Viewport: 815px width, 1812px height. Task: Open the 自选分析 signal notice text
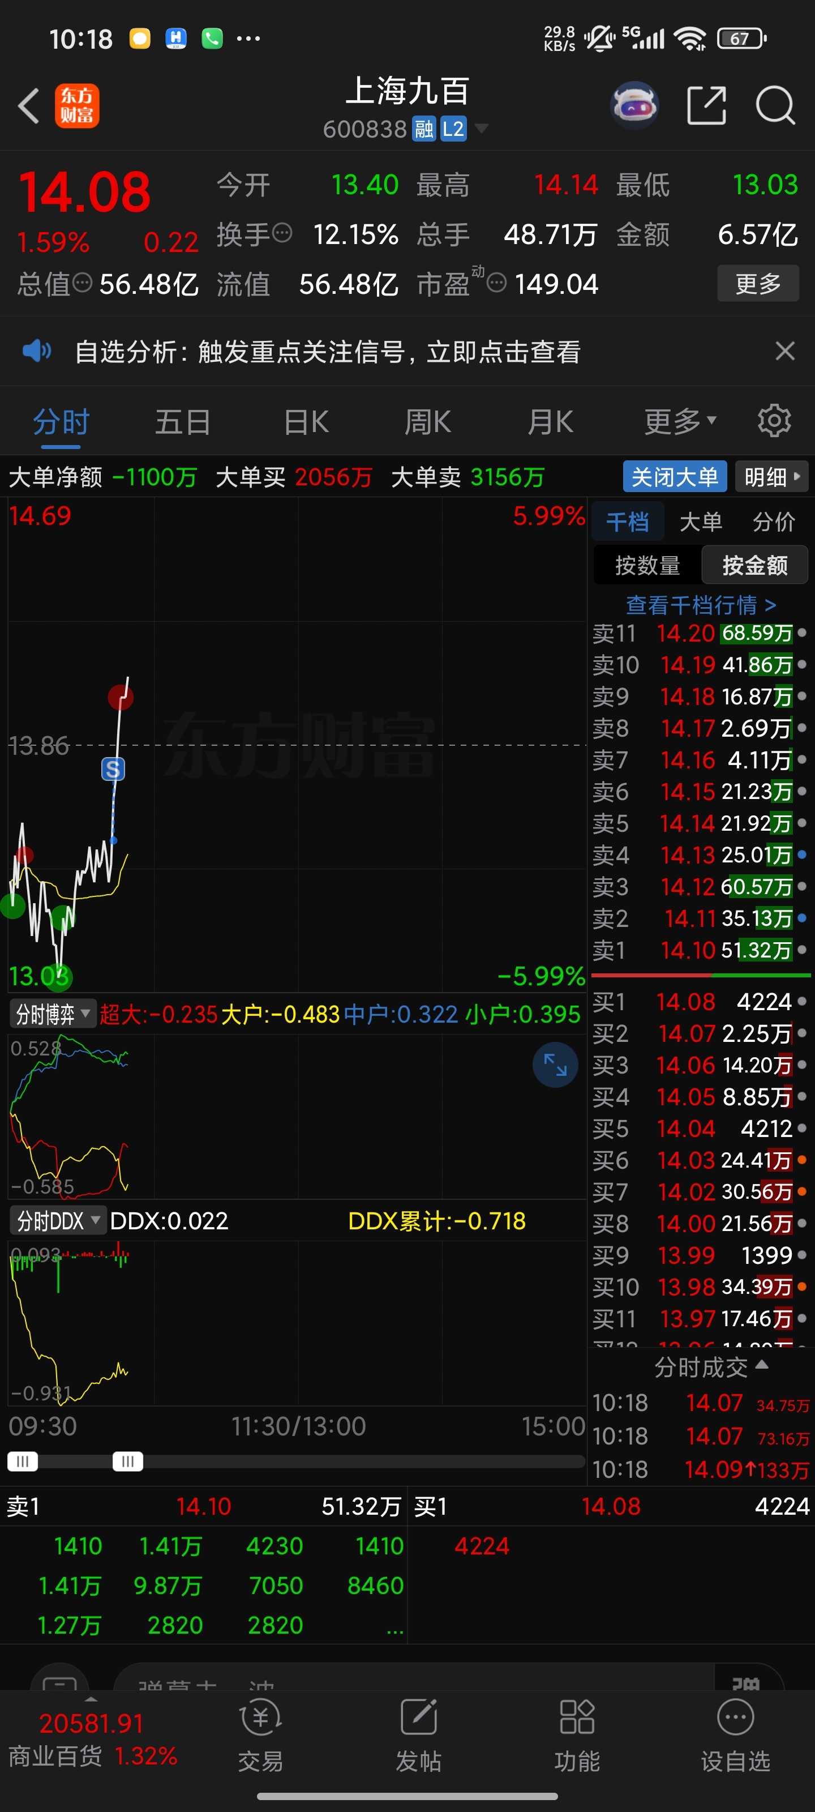(327, 351)
